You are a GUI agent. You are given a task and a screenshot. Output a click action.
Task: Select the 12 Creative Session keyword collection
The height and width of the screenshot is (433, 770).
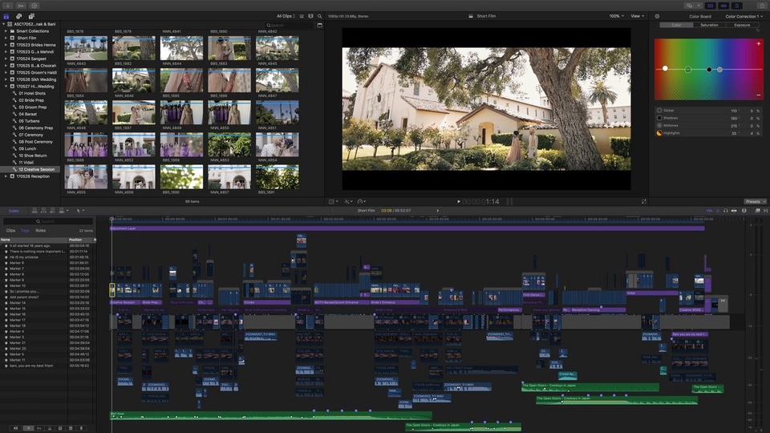pos(30,169)
